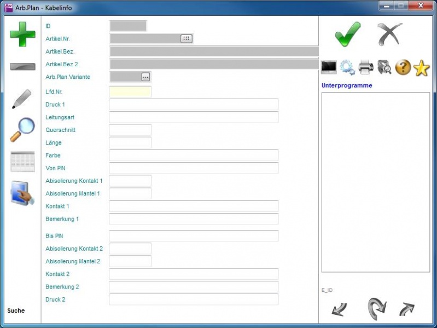The width and height of the screenshot is (437, 328).
Task: Open the Artikel.Nr. lookup ellipsis button
Action: [x=187, y=38]
